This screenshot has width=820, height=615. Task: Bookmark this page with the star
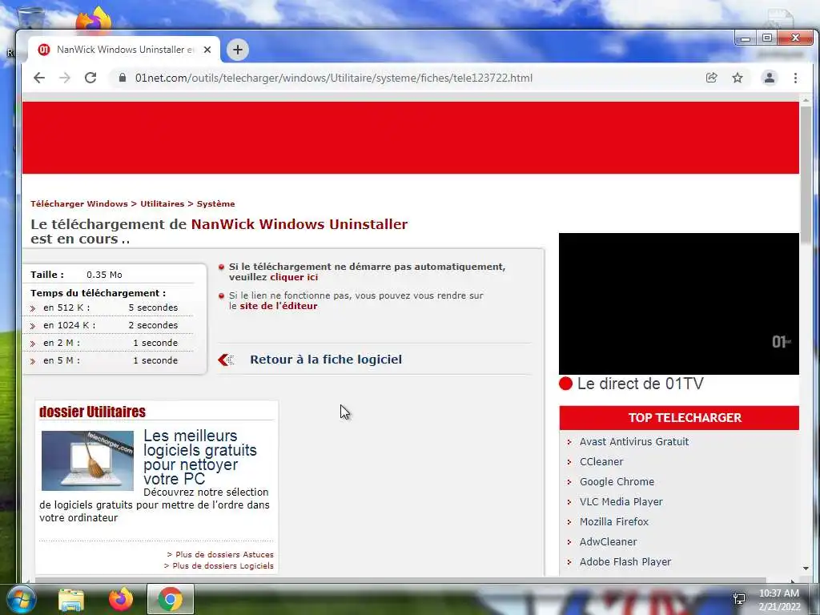click(x=738, y=78)
